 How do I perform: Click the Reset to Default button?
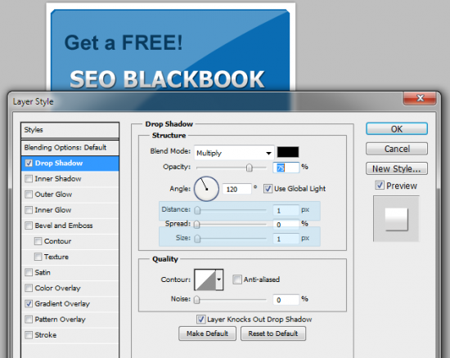[x=273, y=333]
